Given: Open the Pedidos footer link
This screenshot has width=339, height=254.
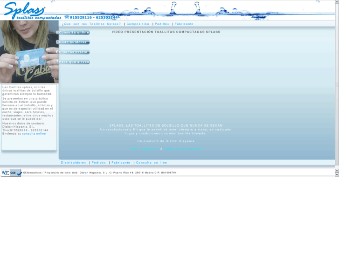Looking at the screenshot, I should point(99,163).
